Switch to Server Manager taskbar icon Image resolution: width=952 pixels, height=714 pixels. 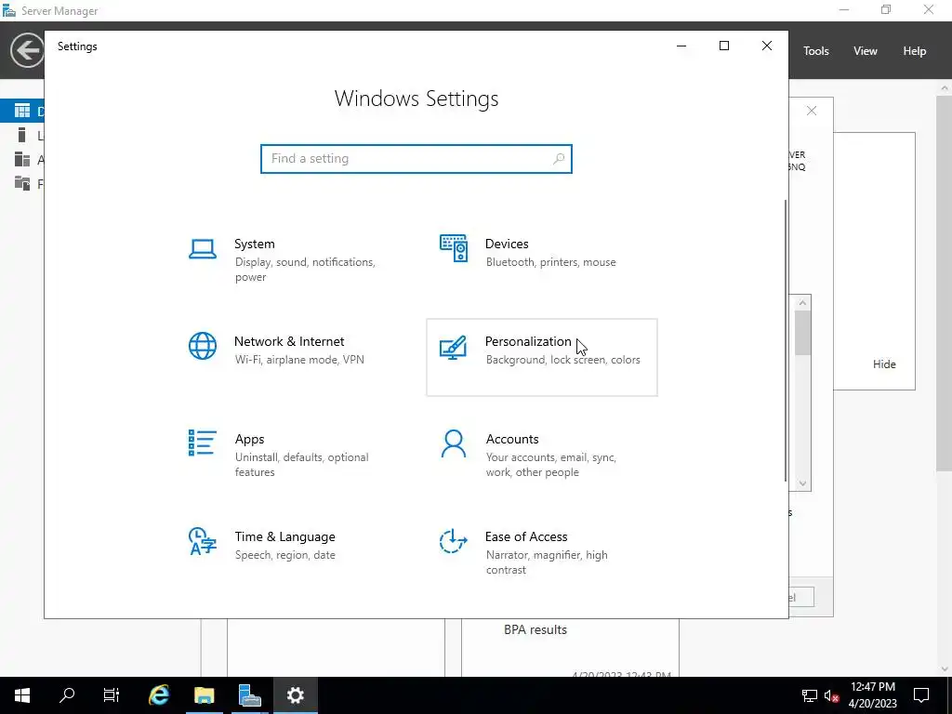point(249,695)
